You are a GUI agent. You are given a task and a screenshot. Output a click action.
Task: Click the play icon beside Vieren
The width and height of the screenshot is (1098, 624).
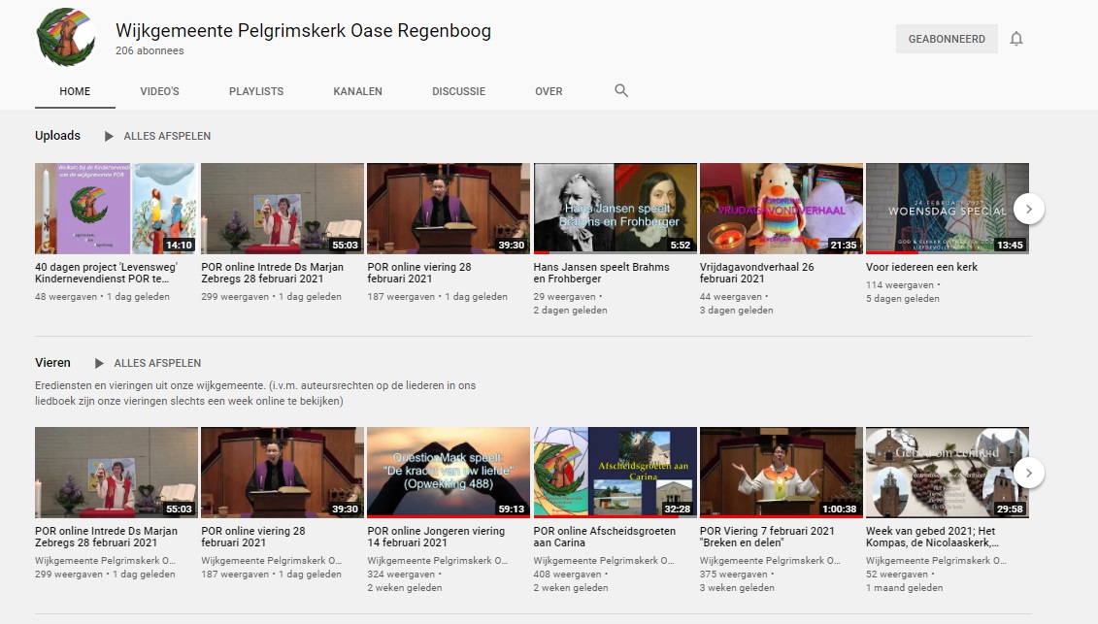(99, 363)
